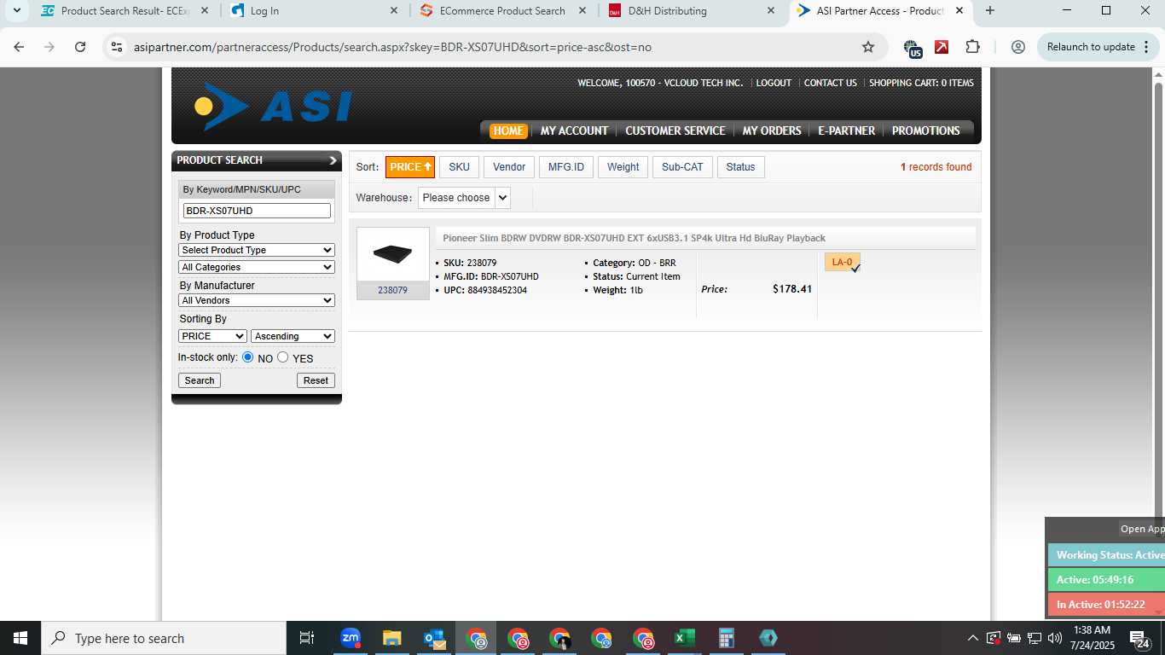The height and width of the screenshot is (655, 1165).
Task: Sort results by PRICE
Action: (x=410, y=167)
